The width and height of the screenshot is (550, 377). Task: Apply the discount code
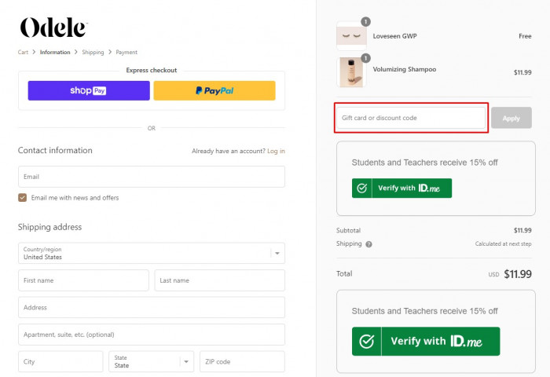(x=511, y=118)
